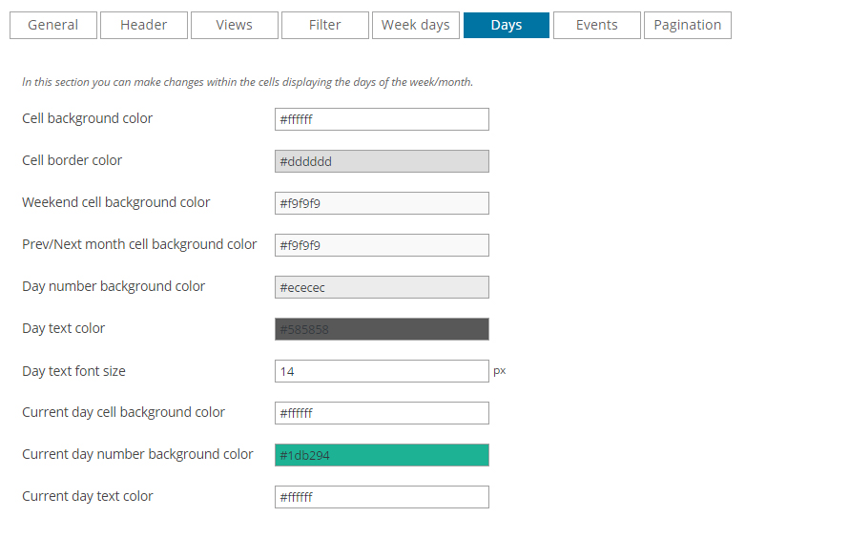Open the Pagination tab
The height and width of the screenshot is (559, 849).
(x=688, y=26)
